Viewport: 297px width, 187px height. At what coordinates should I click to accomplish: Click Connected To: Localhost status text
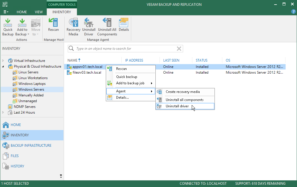click(x=203, y=184)
